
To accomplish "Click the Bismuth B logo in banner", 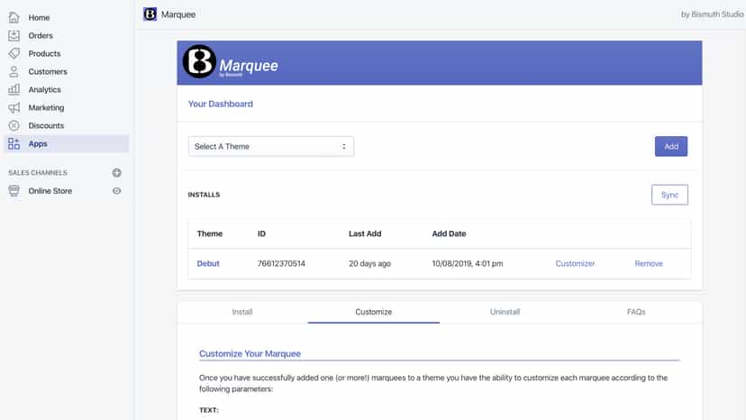I will coord(199,62).
